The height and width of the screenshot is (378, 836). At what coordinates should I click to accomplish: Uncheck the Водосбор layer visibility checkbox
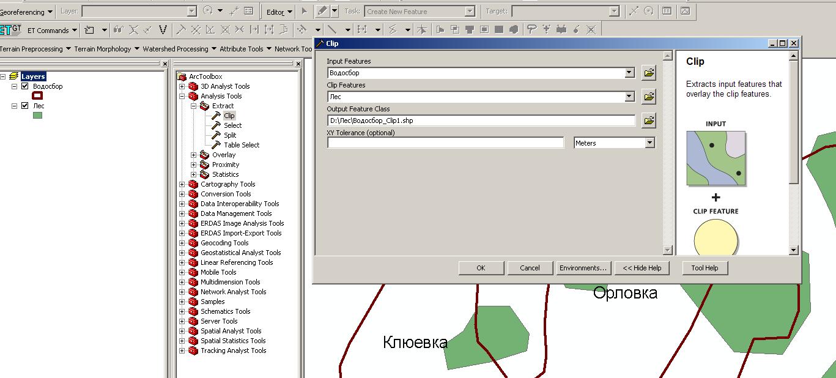(25, 86)
